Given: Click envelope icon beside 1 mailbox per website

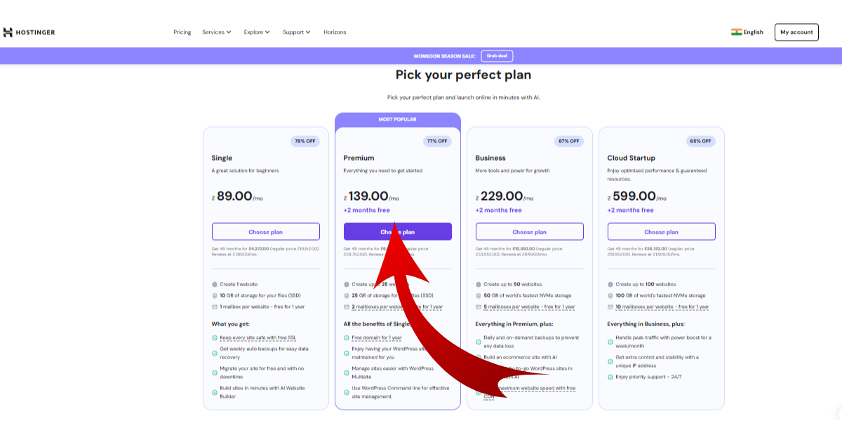Looking at the screenshot, I should point(215,307).
